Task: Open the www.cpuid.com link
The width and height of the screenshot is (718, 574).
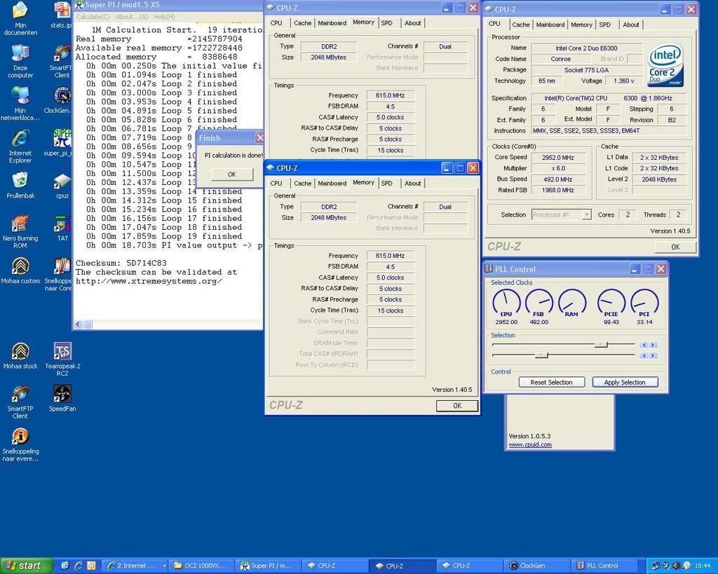Action: (530, 444)
